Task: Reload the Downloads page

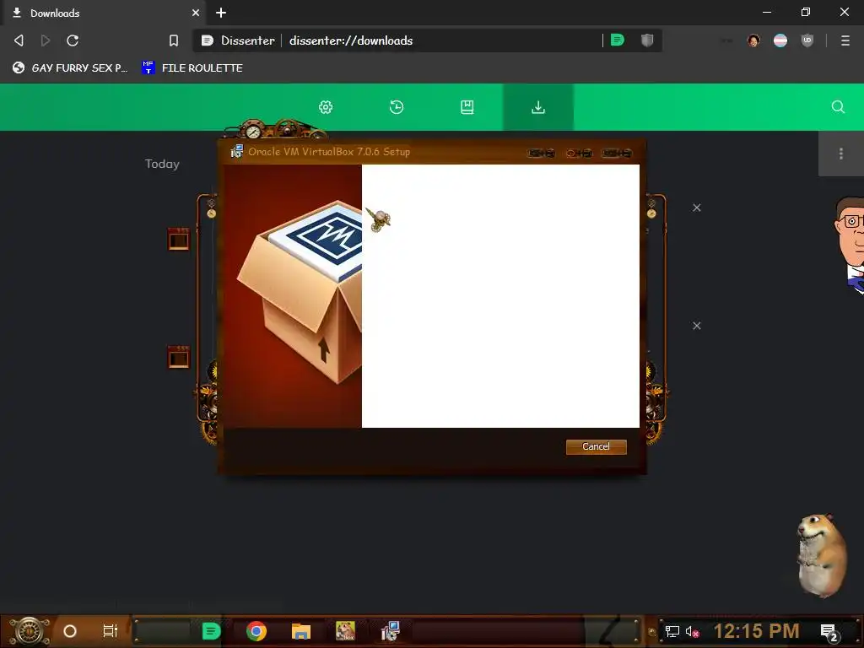Action: (x=73, y=40)
